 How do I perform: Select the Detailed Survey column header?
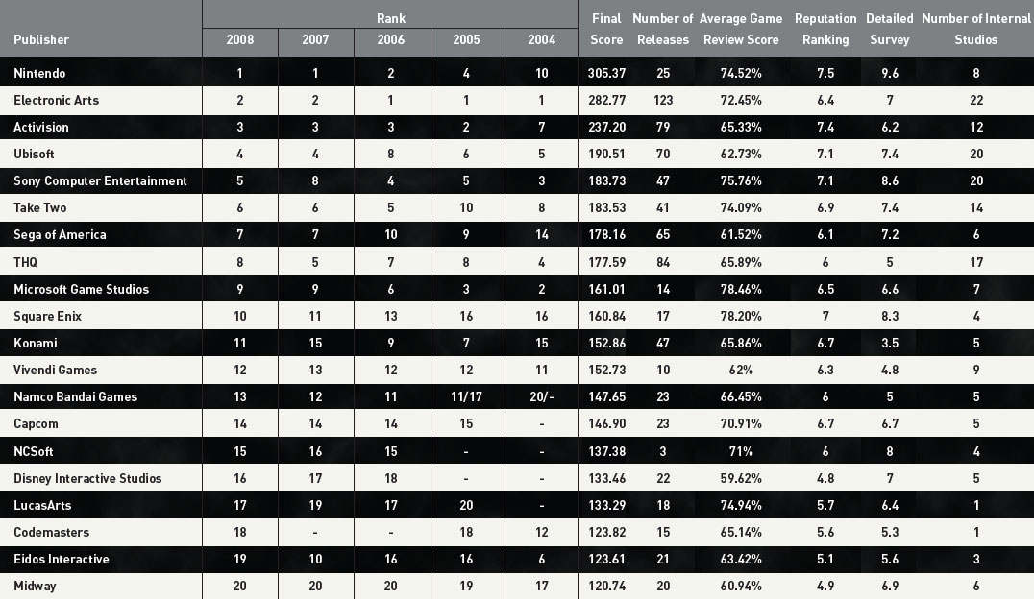[889, 30]
